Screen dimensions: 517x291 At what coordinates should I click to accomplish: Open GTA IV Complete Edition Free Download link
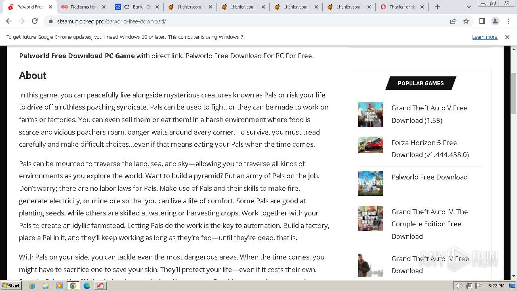point(430,224)
